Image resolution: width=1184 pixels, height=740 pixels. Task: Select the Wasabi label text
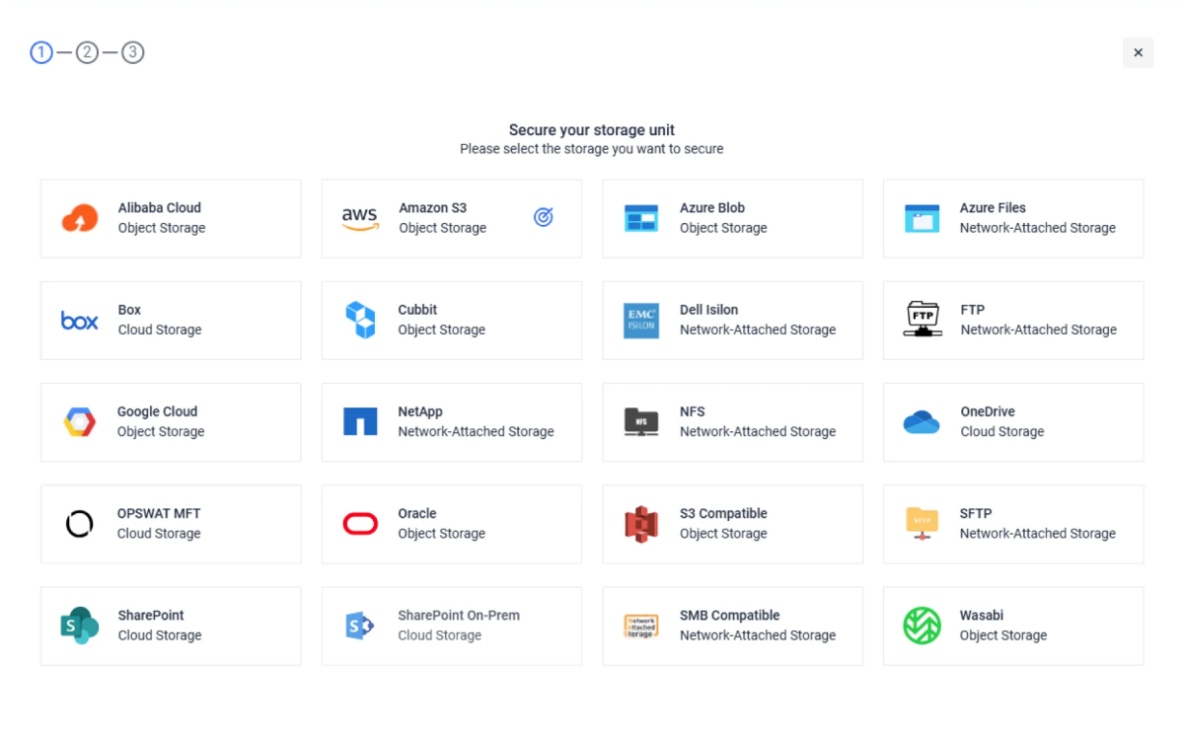pos(982,615)
